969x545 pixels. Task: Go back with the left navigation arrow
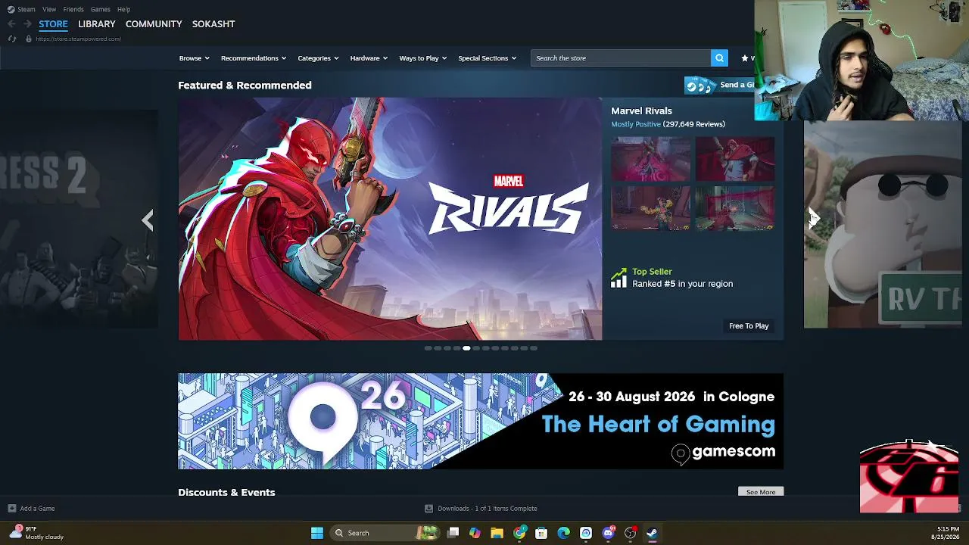click(x=11, y=24)
